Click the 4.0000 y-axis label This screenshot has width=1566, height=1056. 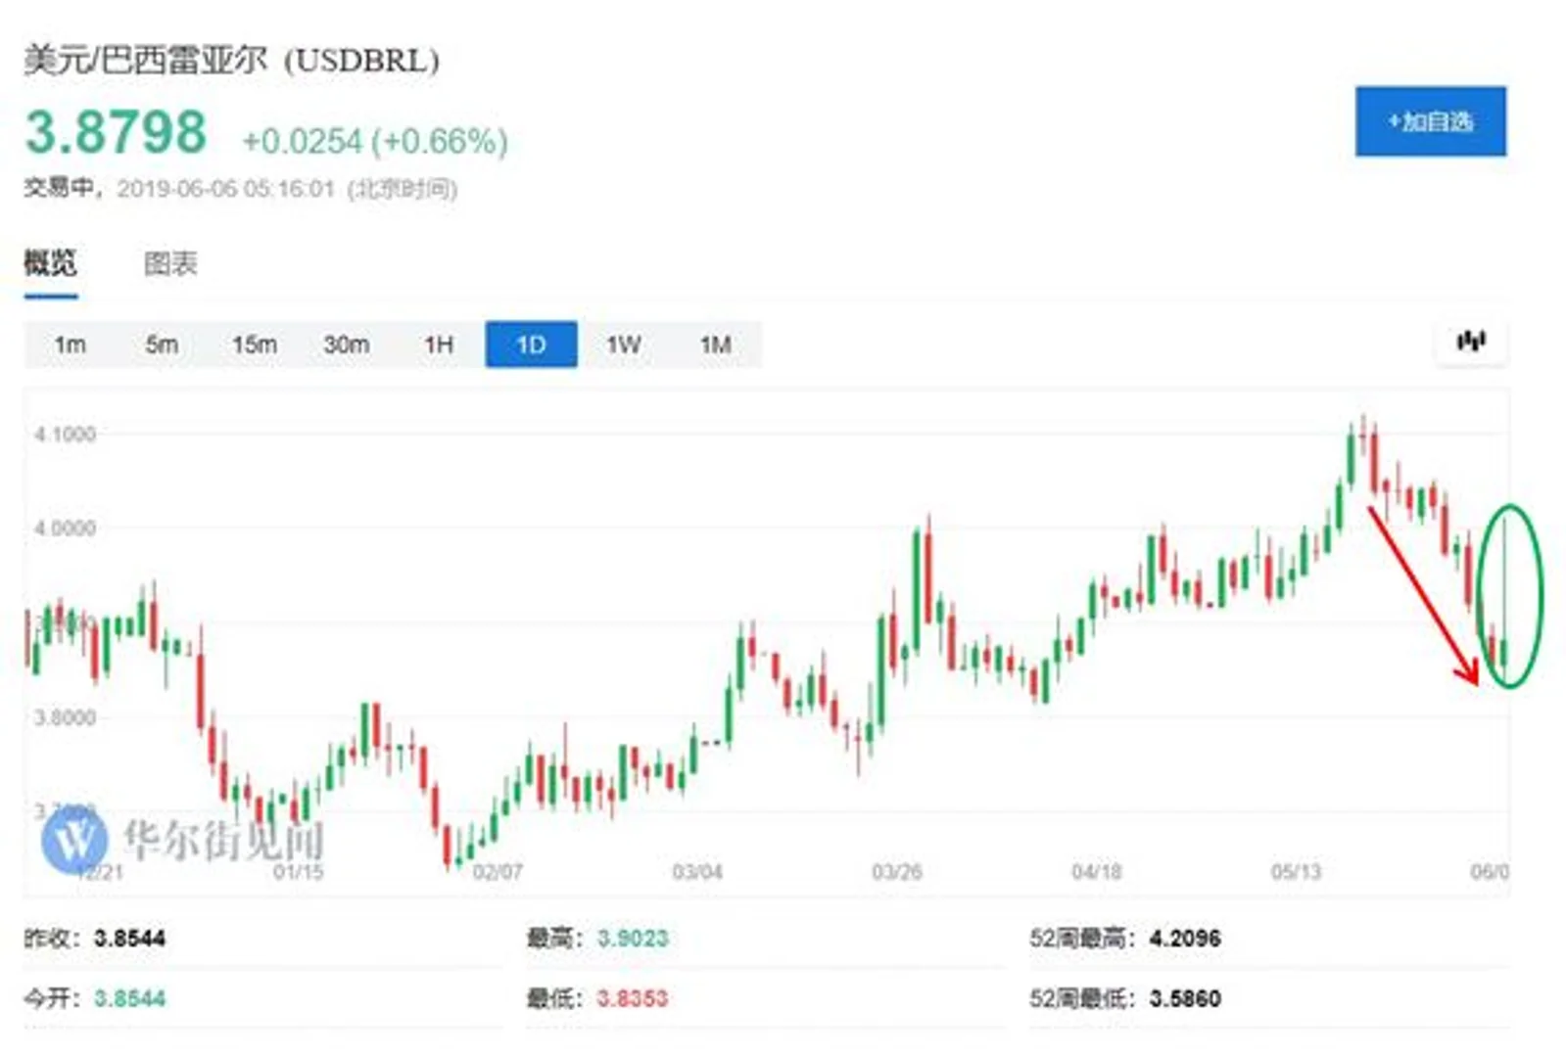coord(65,528)
